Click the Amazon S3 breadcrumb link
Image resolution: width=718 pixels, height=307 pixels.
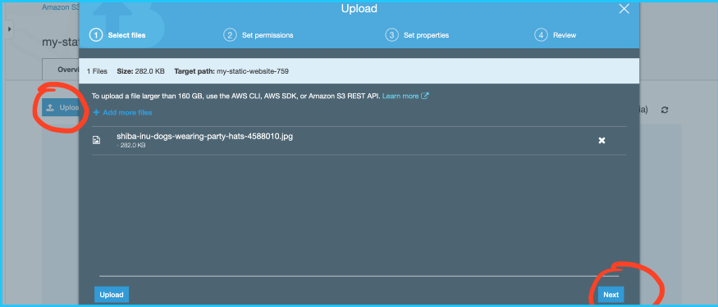pos(61,7)
